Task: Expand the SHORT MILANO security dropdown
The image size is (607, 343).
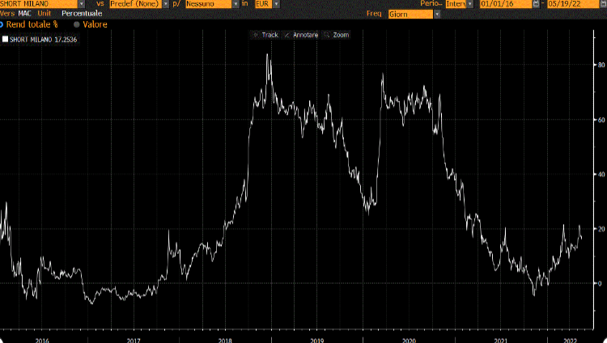Action: [x=81, y=4]
